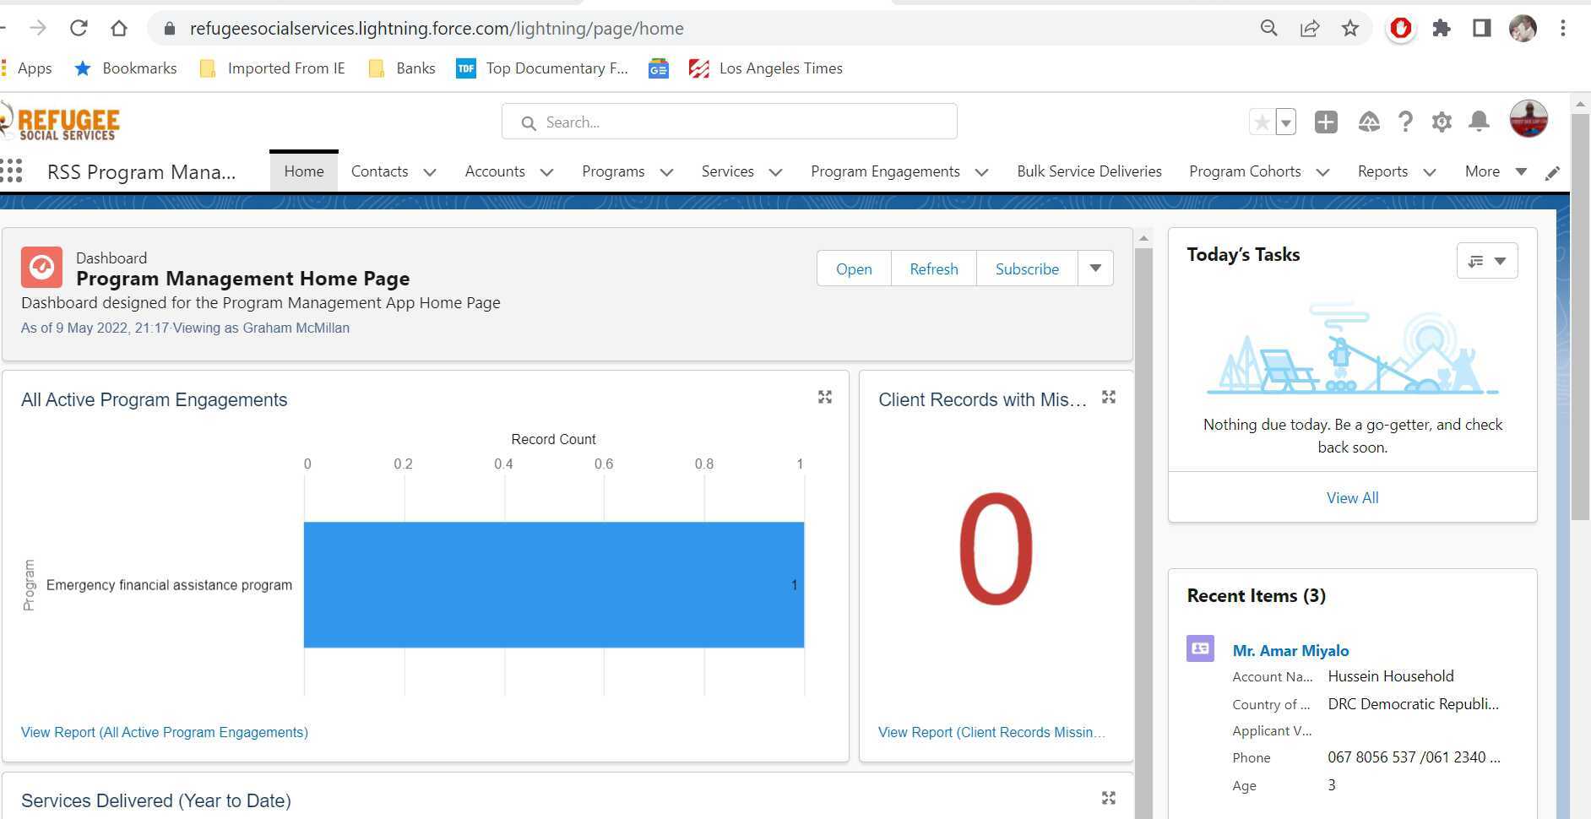Click the Global Actions plus icon

[x=1326, y=122]
